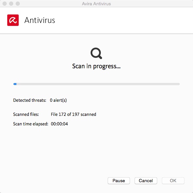Click the blue filled progress indicator
This screenshot has width=193, height=193.
click(x=15, y=84)
